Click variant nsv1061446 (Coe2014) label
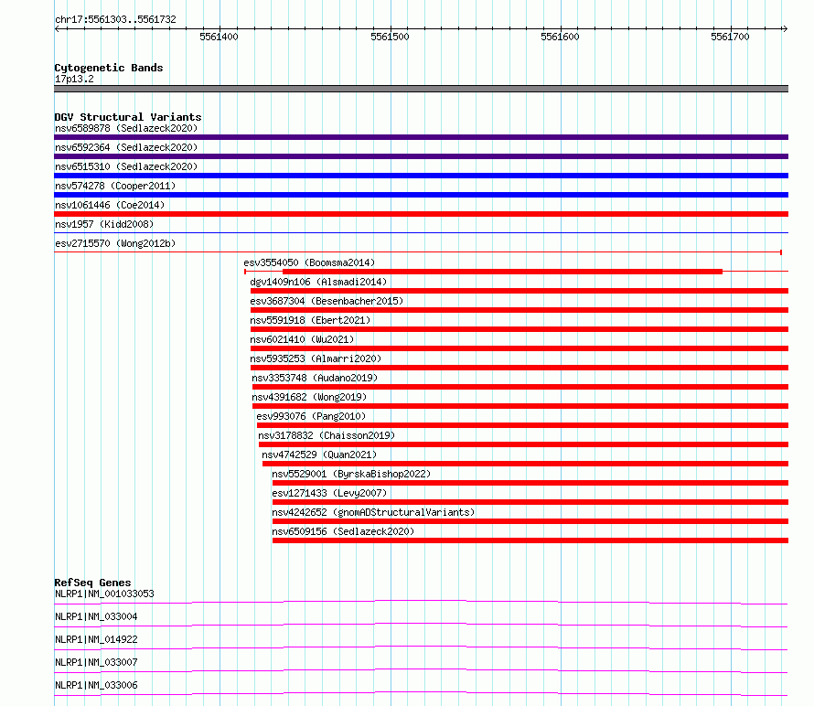 [x=110, y=205]
